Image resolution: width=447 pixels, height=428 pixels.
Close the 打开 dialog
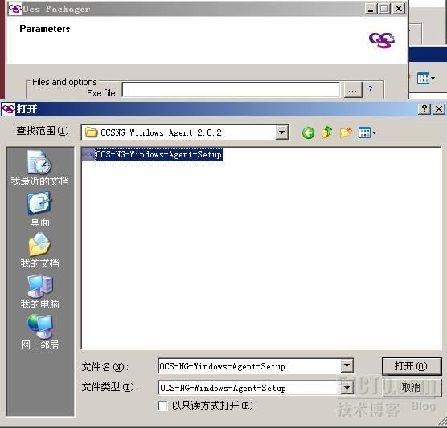439,108
